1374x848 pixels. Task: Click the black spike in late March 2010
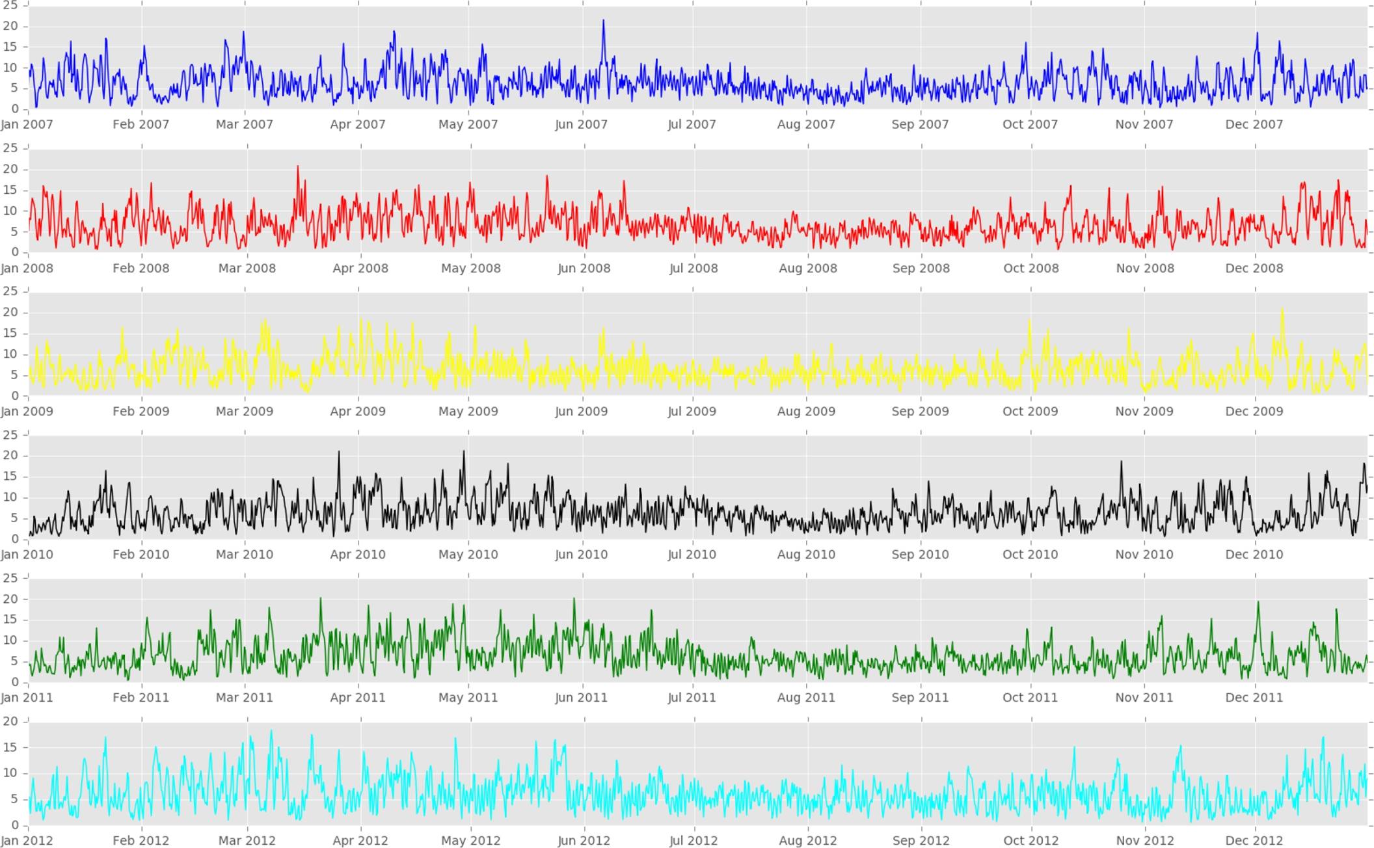tap(339, 453)
